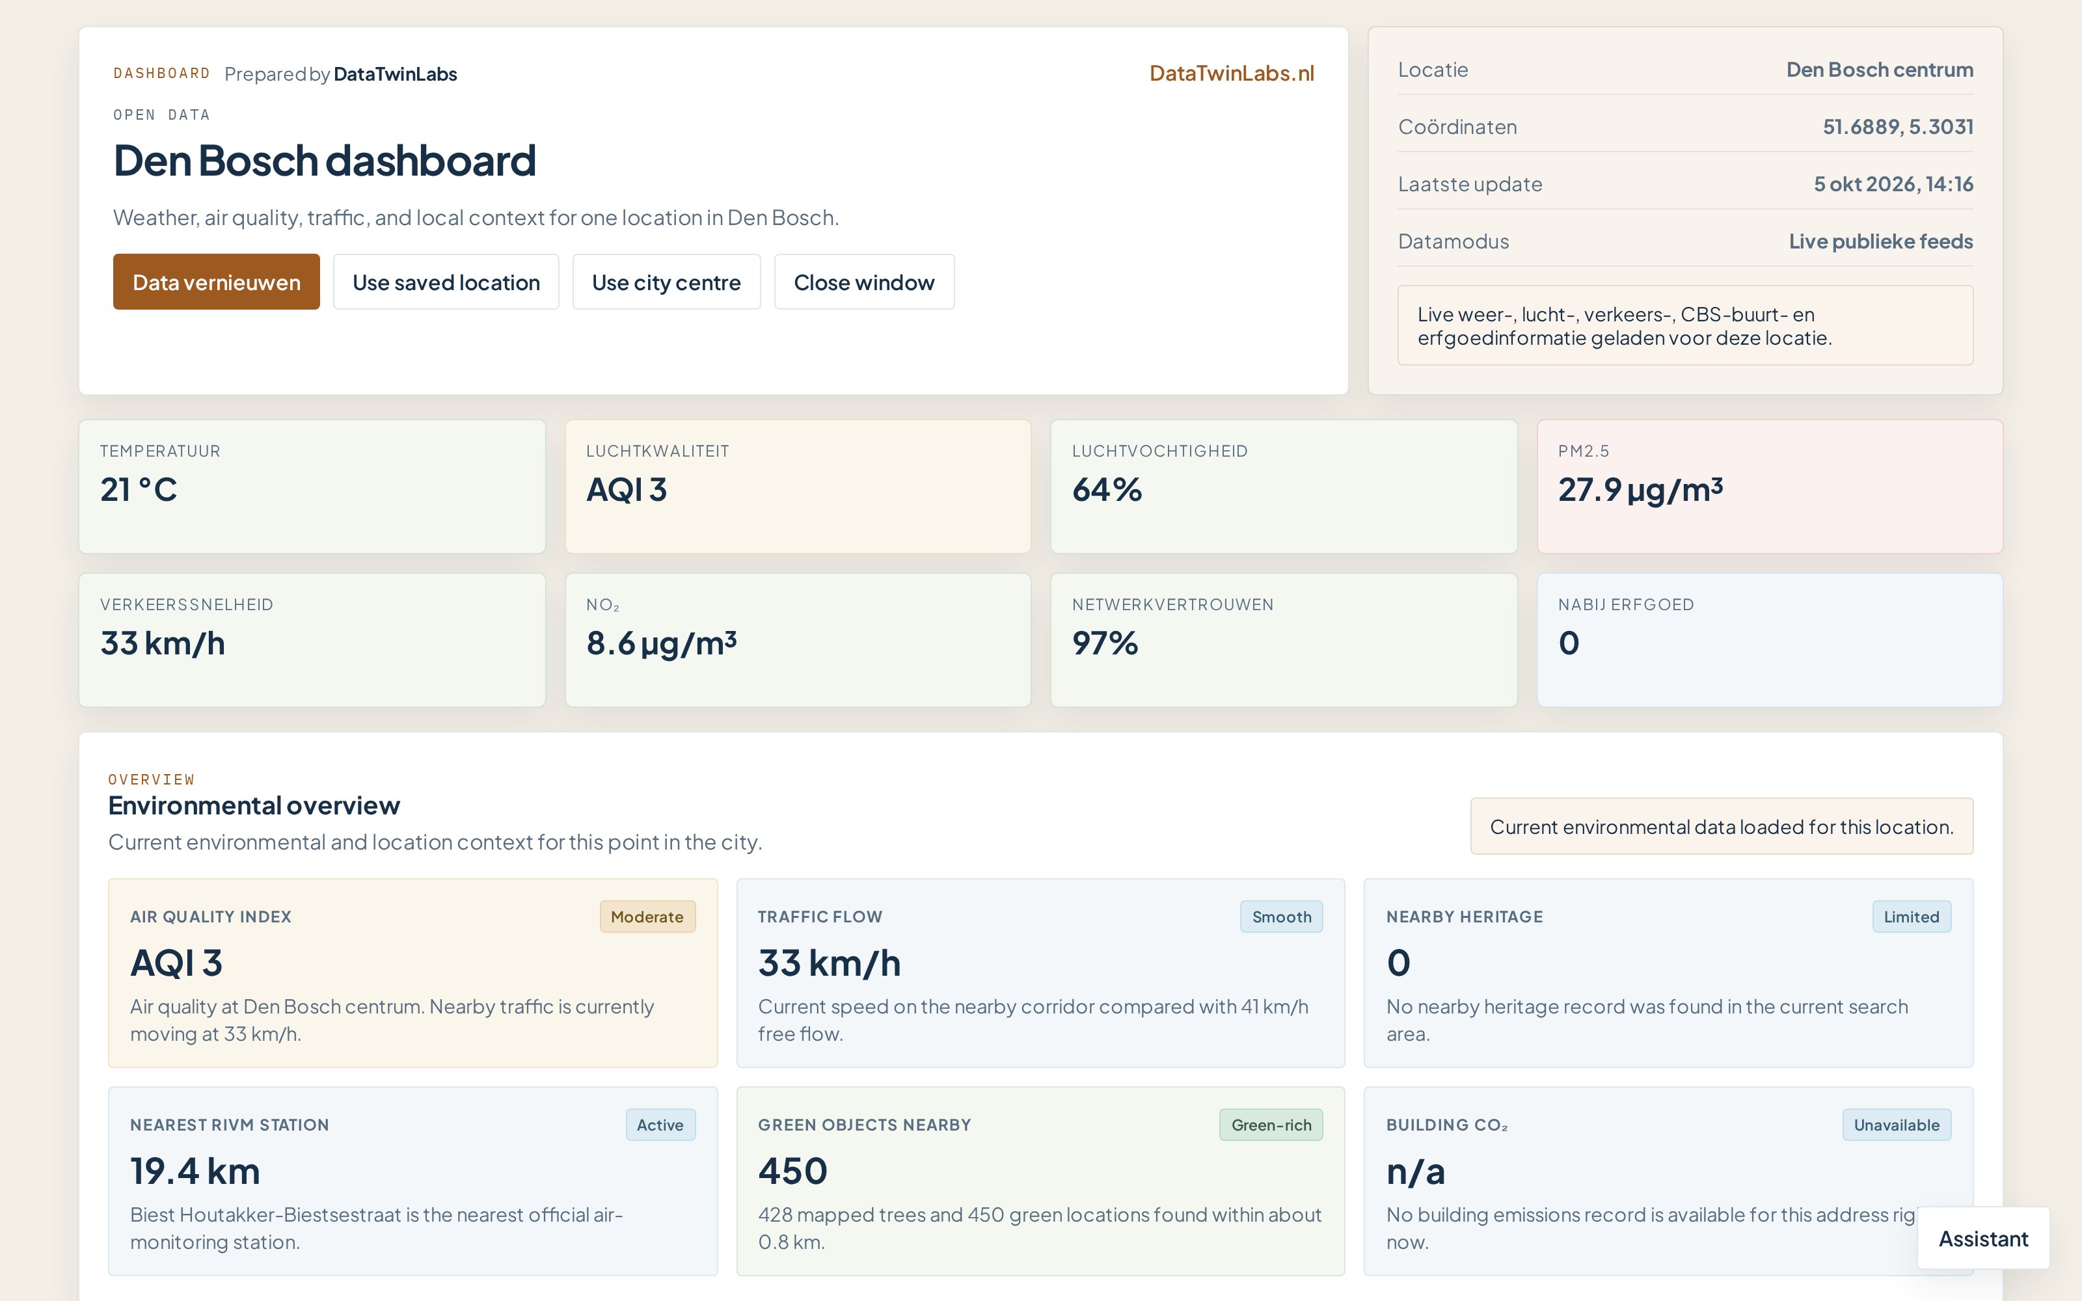Image resolution: width=2082 pixels, height=1301 pixels.
Task: Click the Luchtvochtigheid 64% tile
Action: [x=1284, y=486]
